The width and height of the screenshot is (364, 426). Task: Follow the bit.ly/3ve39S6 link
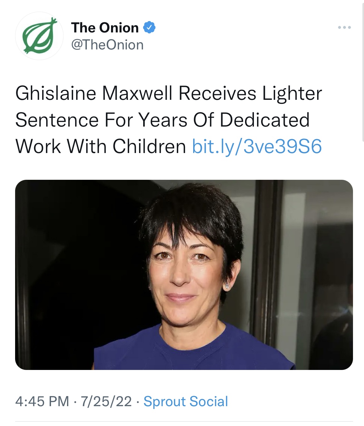[257, 146]
